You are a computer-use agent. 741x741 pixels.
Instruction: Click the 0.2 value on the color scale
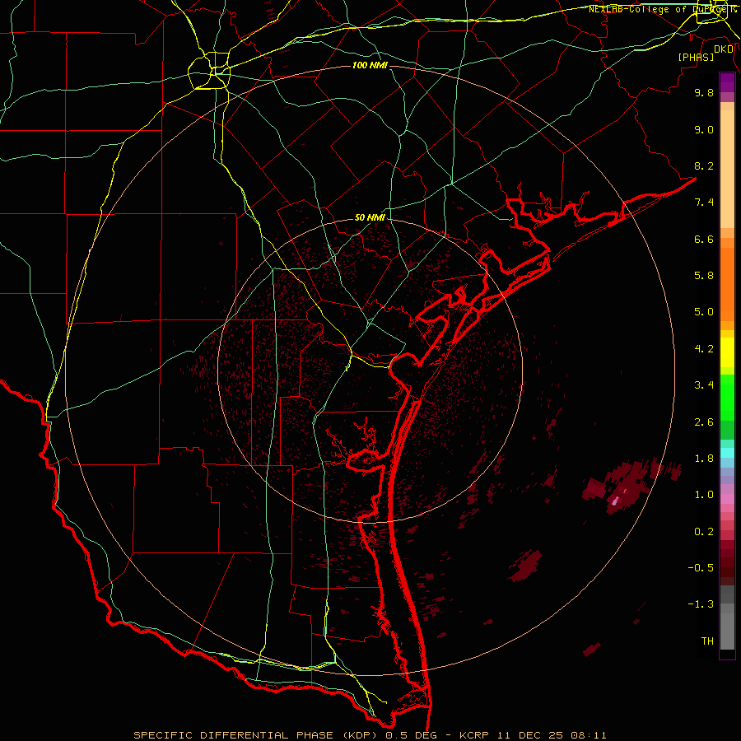click(x=704, y=532)
